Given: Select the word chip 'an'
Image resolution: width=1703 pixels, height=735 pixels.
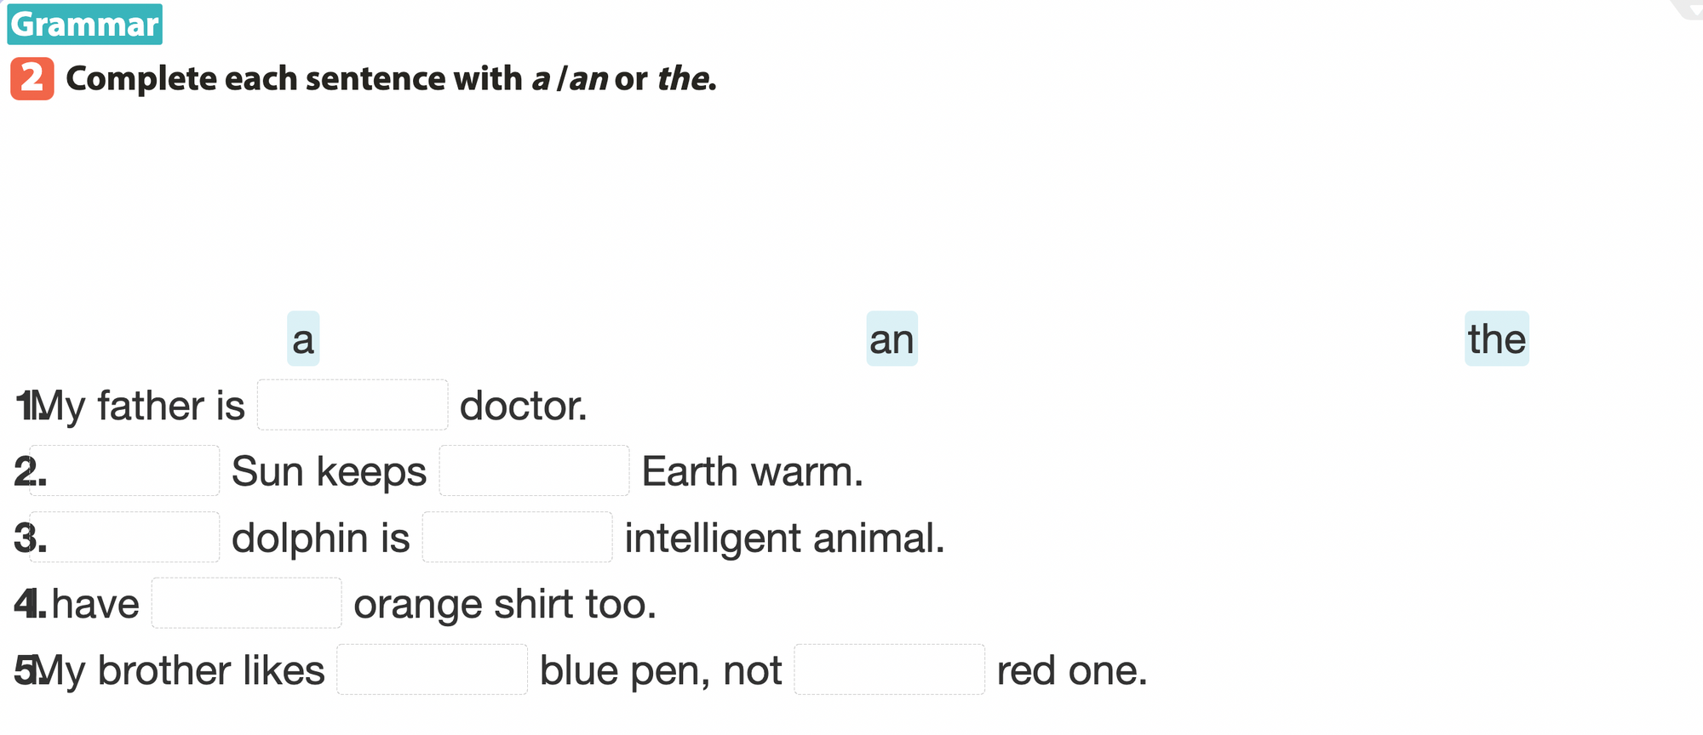Looking at the screenshot, I should (x=892, y=339).
